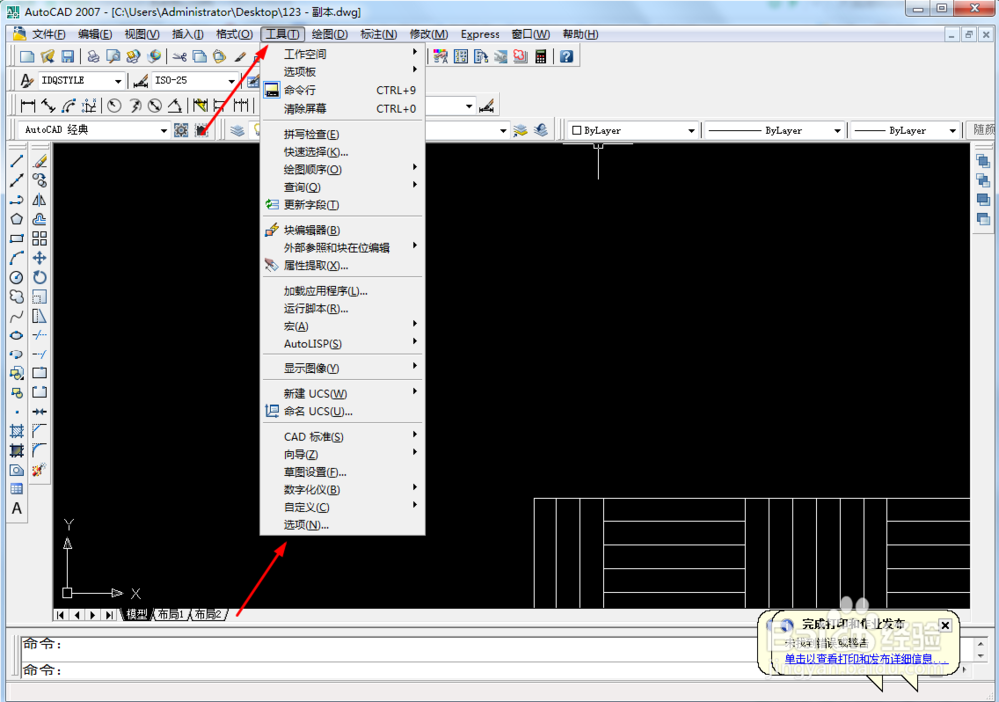Open the IDQSTYLE text style dropdown
Viewport: 999px width, 702px height.
point(118,81)
